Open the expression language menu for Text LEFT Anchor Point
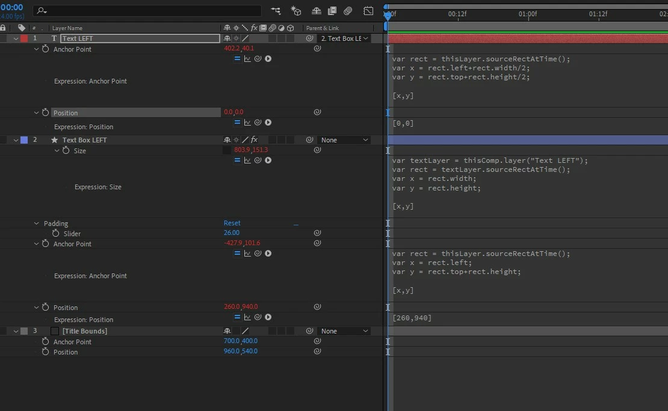Image resolution: width=668 pixels, height=411 pixels. [268, 59]
